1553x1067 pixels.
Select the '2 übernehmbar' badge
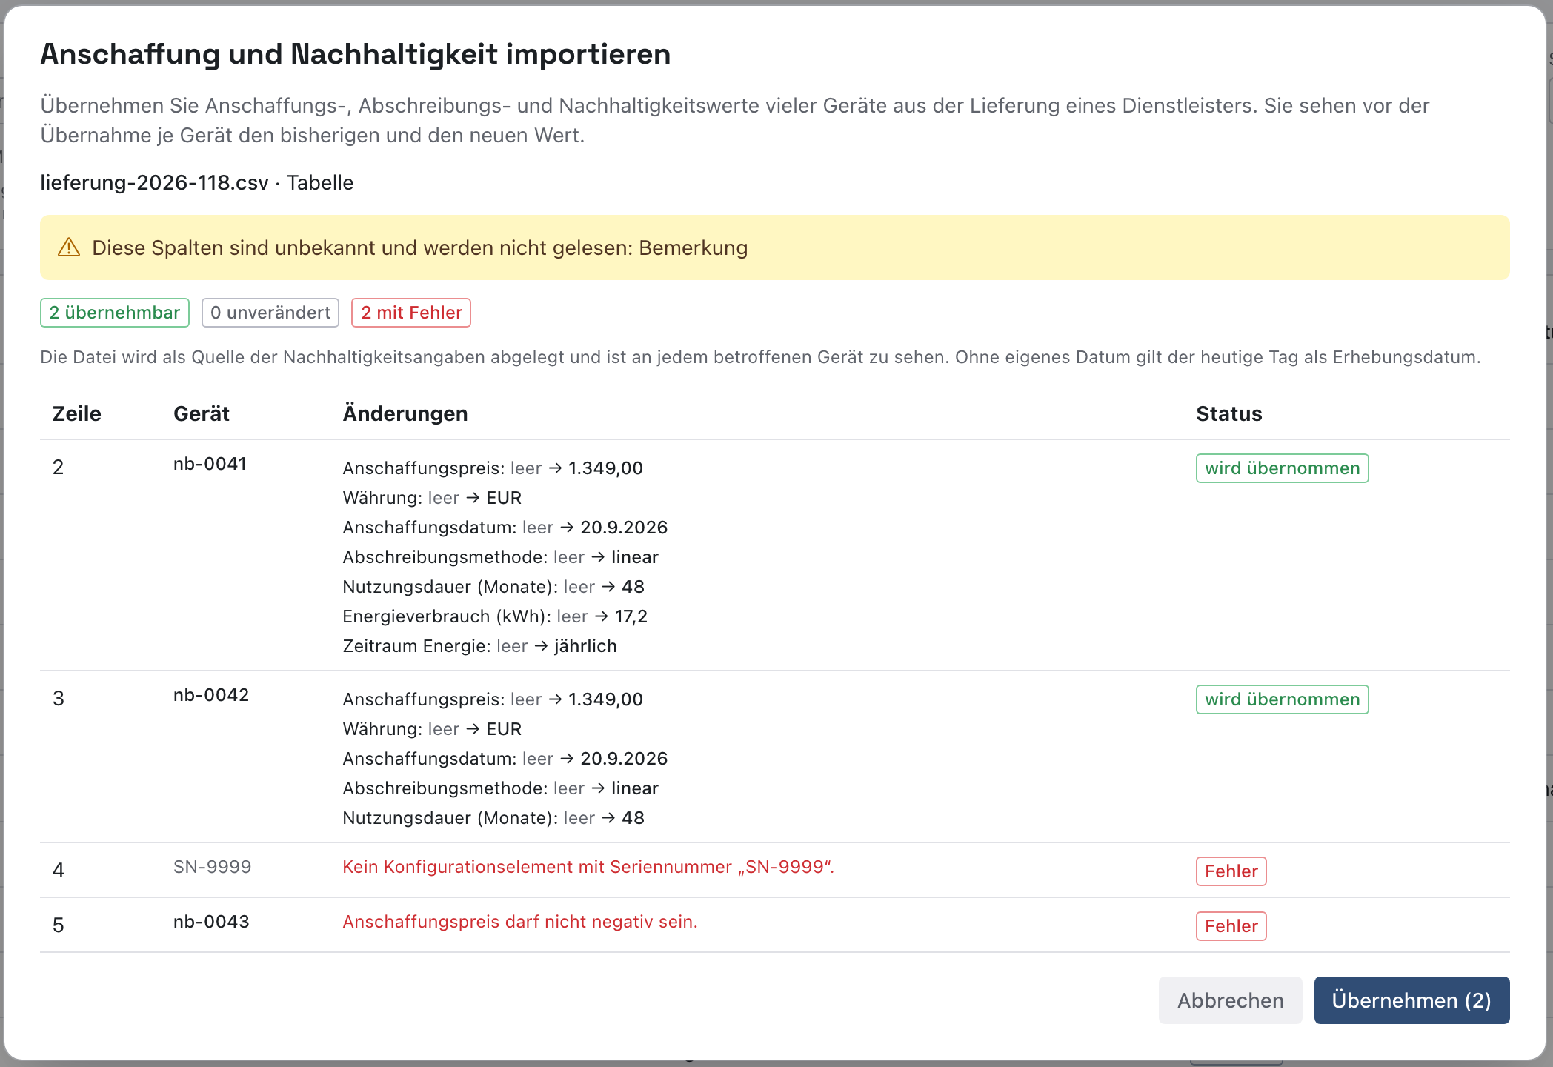pyautogui.click(x=115, y=313)
